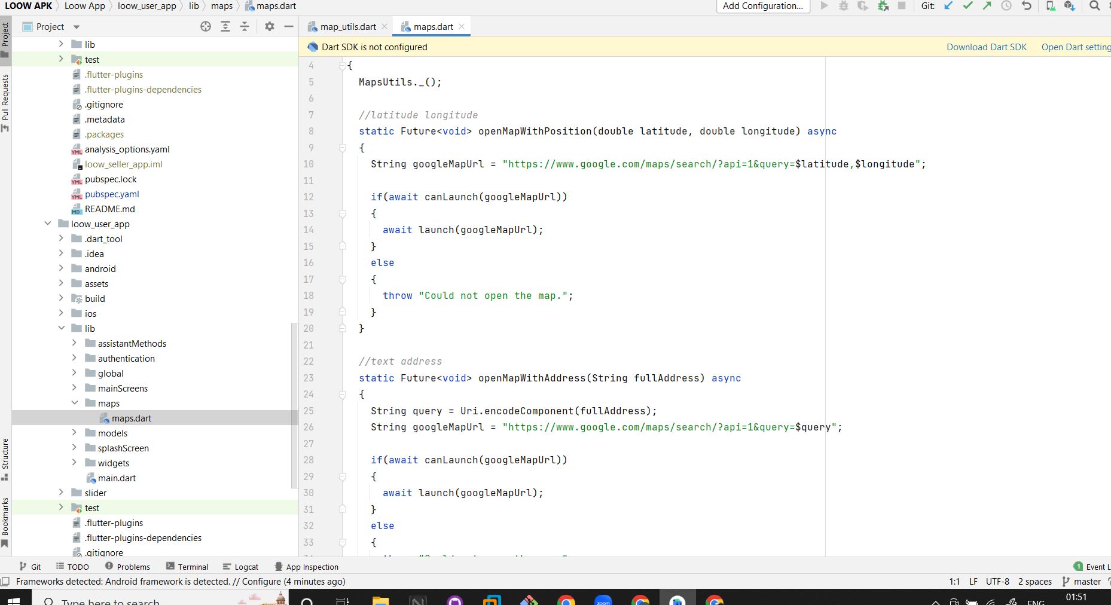
Task: Expand the mainScreens folder
Action: 75,388
